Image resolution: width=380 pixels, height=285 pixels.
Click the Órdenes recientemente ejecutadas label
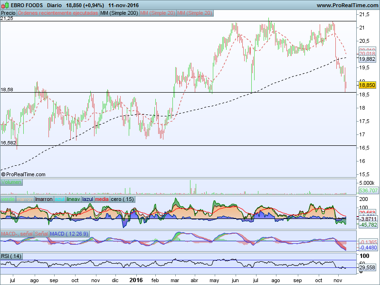click(x=58, y=13)
